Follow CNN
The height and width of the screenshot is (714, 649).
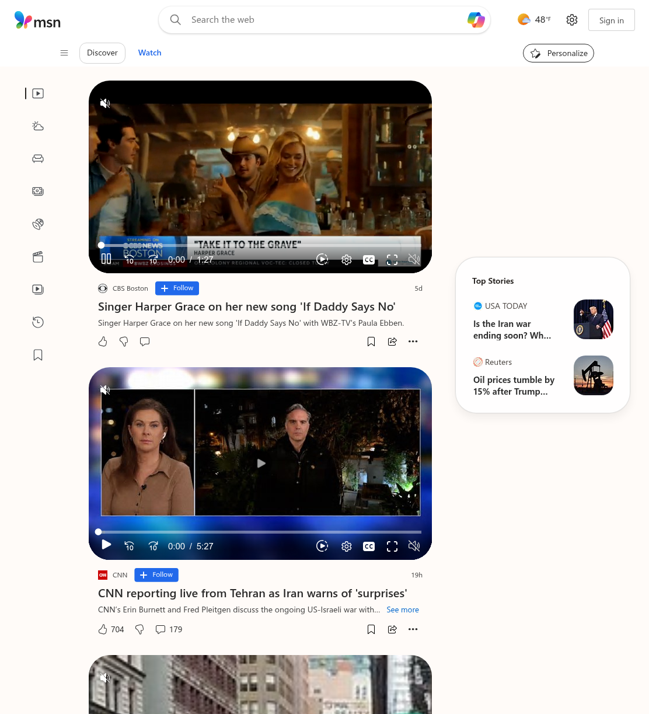click(156, 575)
